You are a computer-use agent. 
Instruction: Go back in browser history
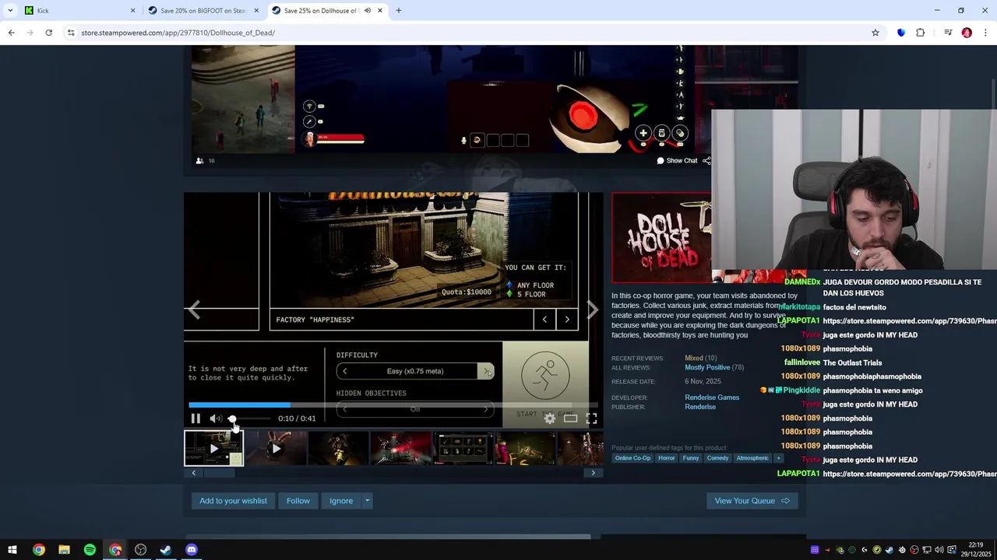coord(11,33)
